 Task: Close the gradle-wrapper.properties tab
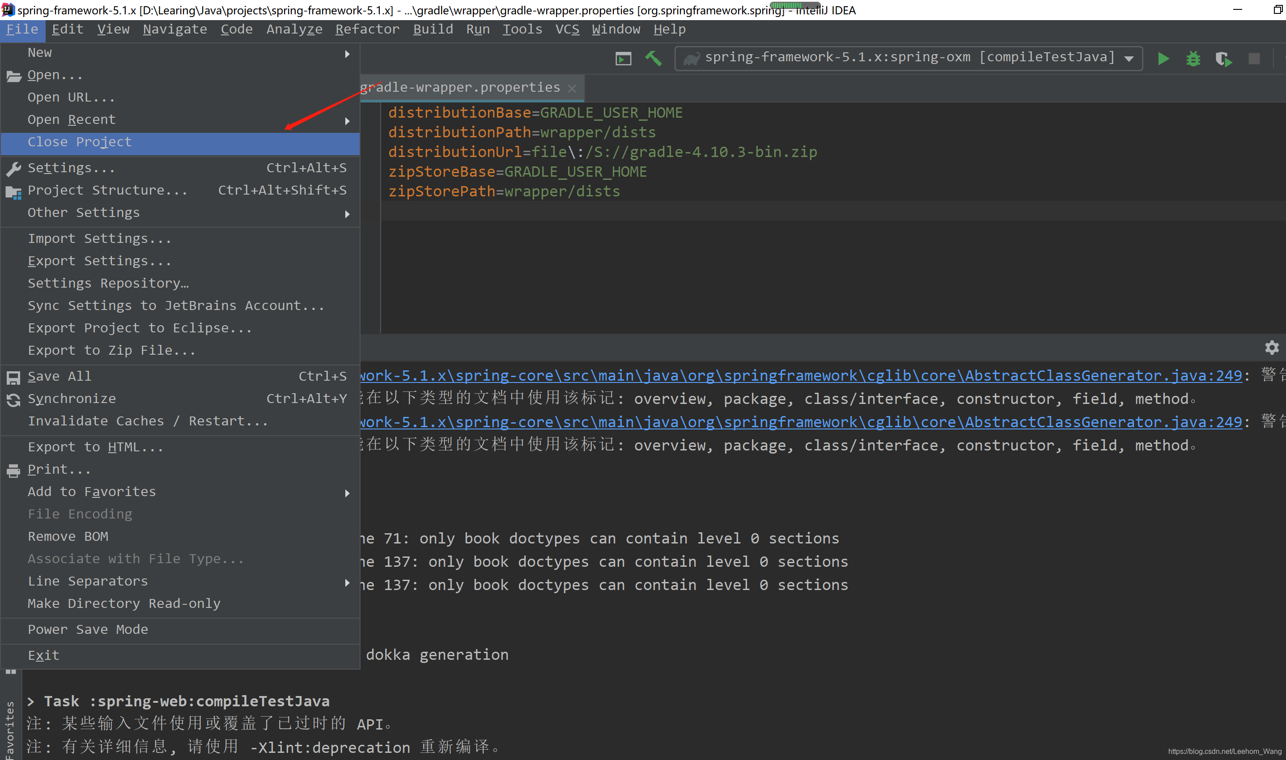coord(573,89)
